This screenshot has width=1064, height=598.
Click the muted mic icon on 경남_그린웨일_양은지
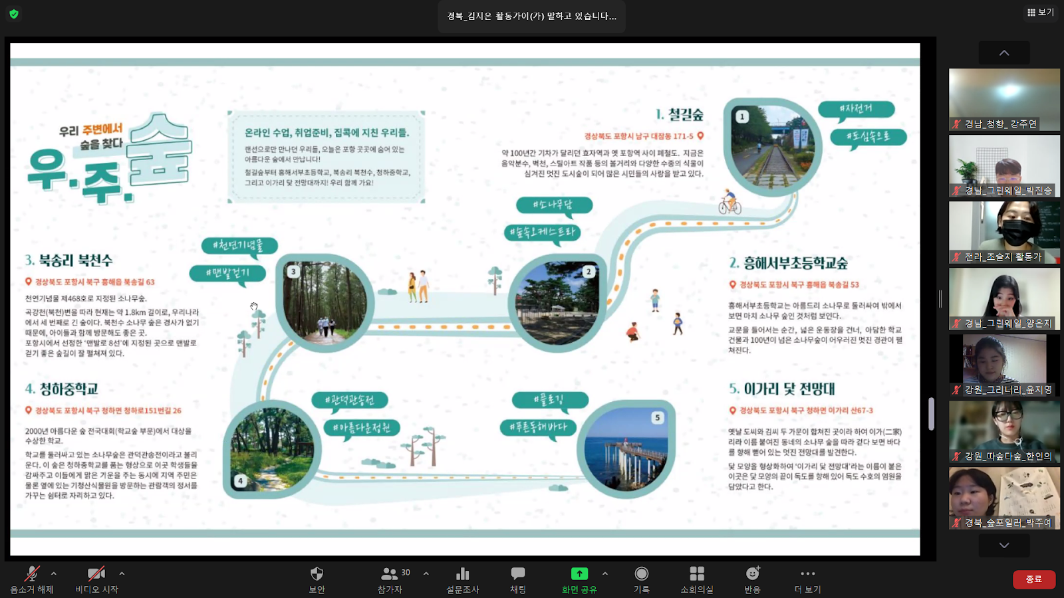957,324
